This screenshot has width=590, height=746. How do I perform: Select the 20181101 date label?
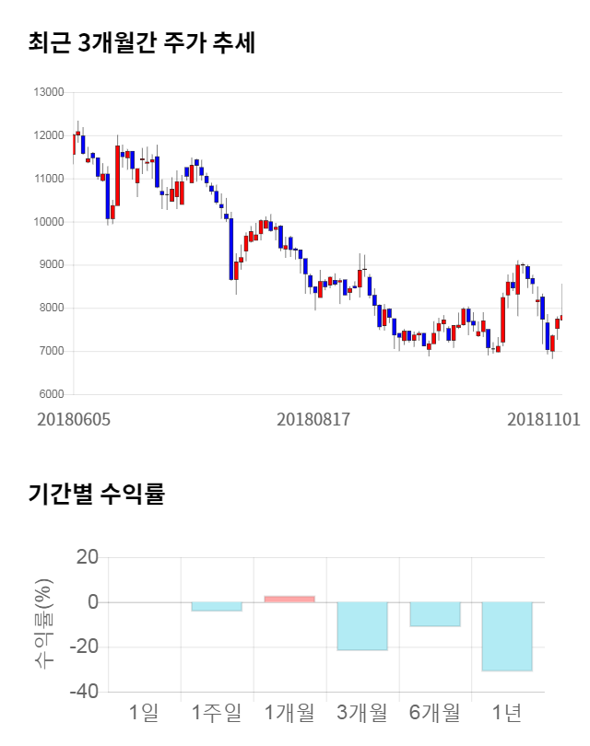pos(543,419)
